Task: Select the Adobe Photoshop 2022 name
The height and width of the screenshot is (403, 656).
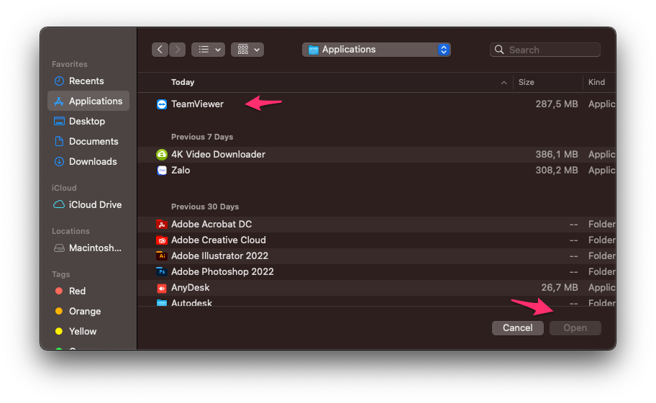Action: pos(222,271)
